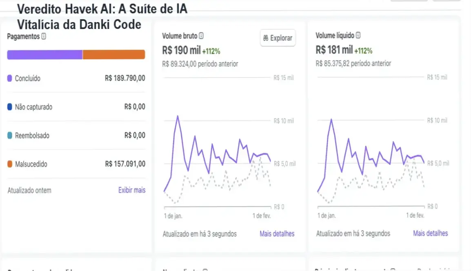Click the R$ 190 mil gross total
Screen dimensions: 471x271
click(182, 50)
